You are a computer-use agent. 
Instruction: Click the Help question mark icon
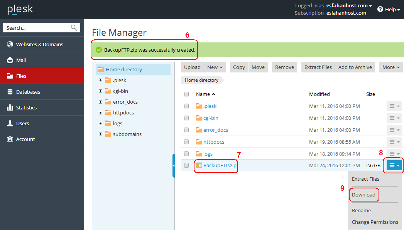(x=380, y=9)
